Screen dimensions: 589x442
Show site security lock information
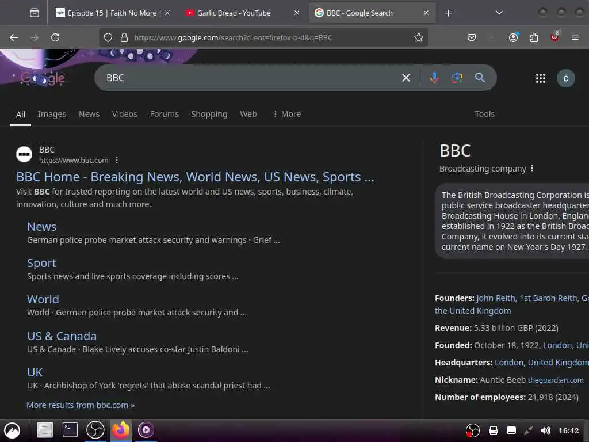coord(124,37)
